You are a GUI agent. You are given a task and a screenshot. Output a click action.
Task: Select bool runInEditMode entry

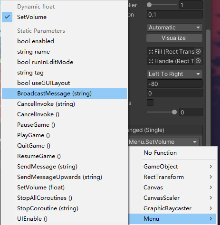tap(64, 62)
